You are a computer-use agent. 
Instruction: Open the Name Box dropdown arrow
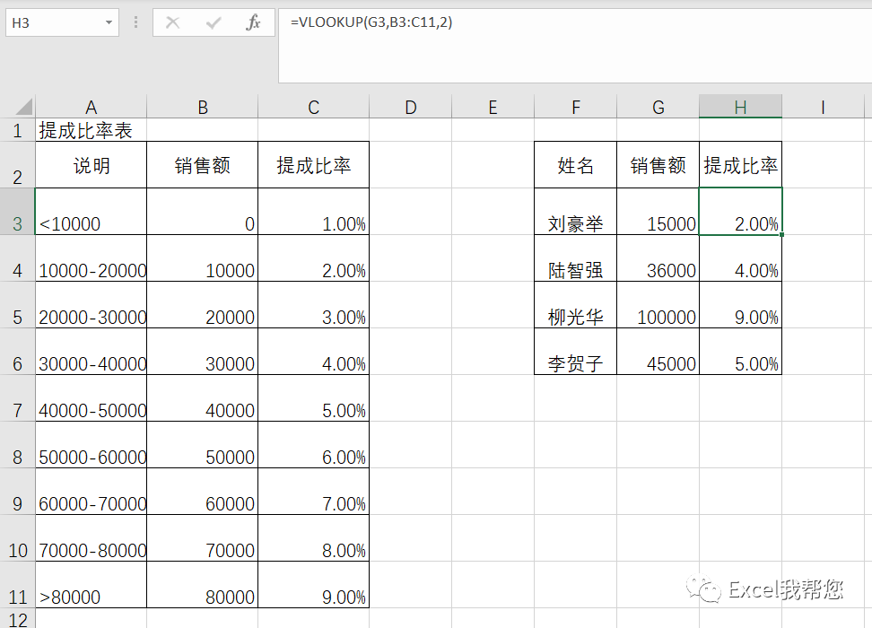click(109, 22)
